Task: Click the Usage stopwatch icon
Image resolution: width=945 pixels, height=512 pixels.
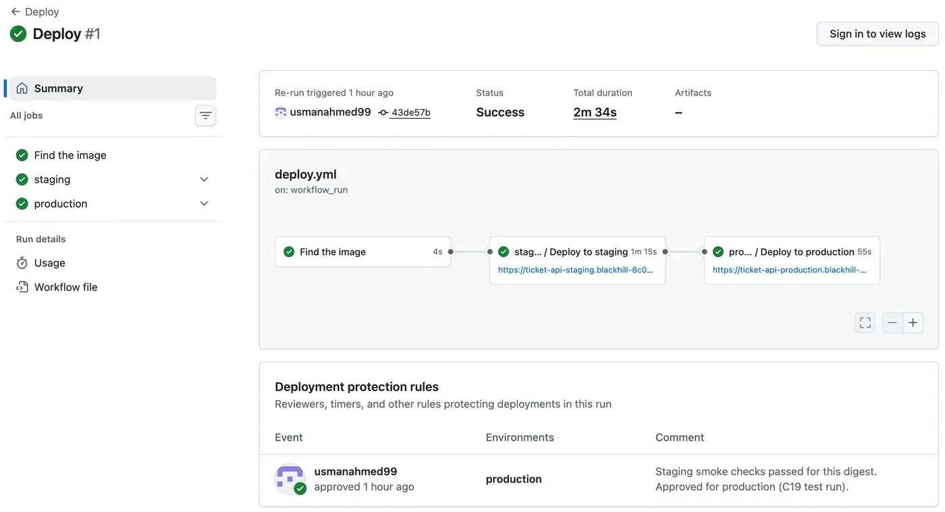Action: (22, 263)
